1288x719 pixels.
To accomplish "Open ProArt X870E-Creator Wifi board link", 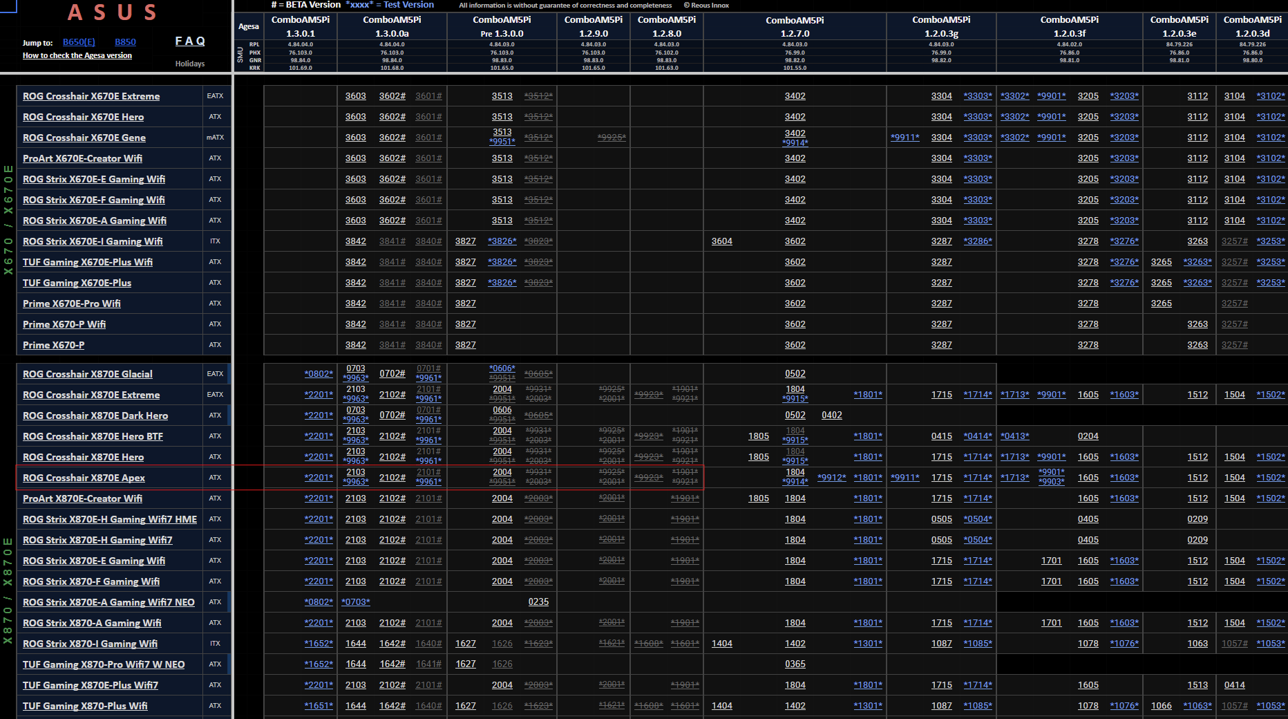I will pos(82,498).
